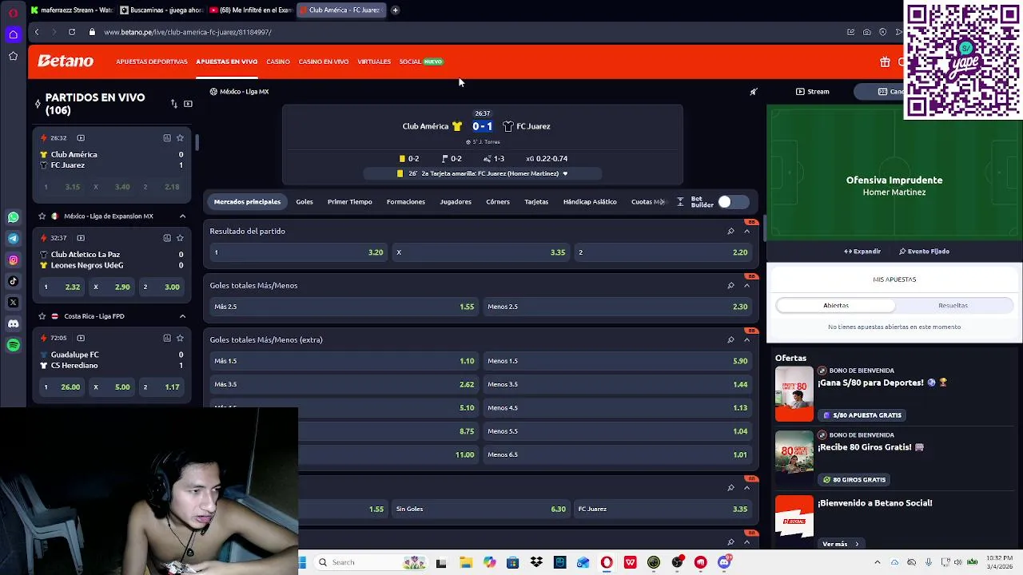Switch to the Tarjetas market tab
Viewport: 1023px width, 575px height.
[536, 202]
